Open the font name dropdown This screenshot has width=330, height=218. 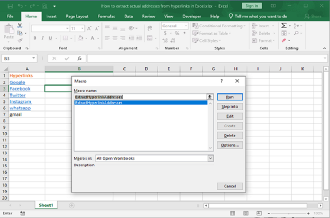pyautogui.click(x=67, y=28)
